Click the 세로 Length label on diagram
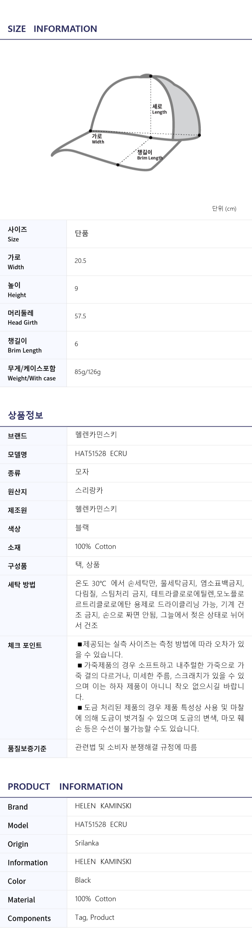 159,109
